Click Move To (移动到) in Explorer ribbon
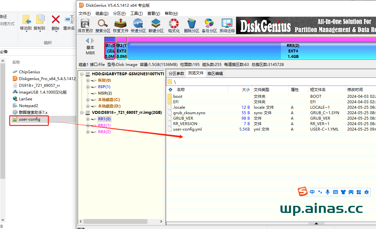This screenshot has height=229, width=376. tap(26, 23)
